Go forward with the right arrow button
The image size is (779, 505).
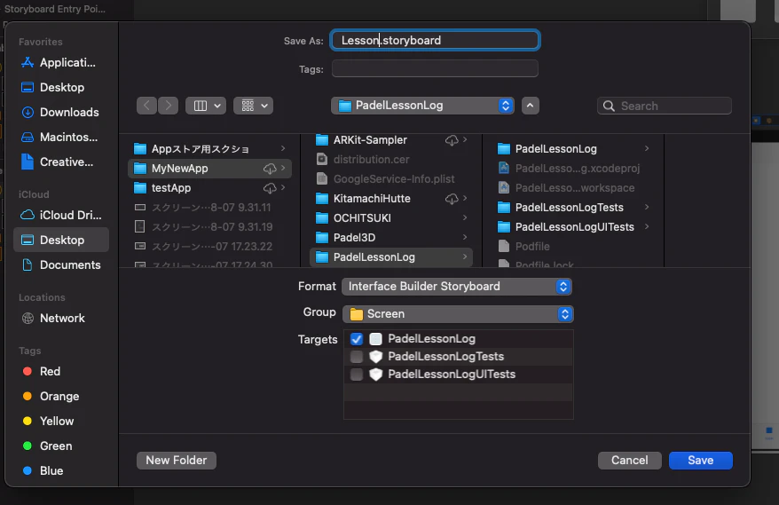pos(169,106)
